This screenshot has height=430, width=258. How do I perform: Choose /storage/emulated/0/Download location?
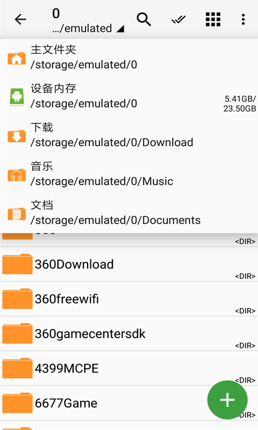point(129,135)
